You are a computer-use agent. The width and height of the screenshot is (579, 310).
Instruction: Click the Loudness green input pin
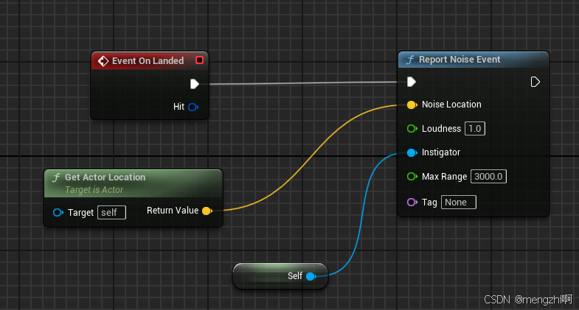(x=412, y=129)
